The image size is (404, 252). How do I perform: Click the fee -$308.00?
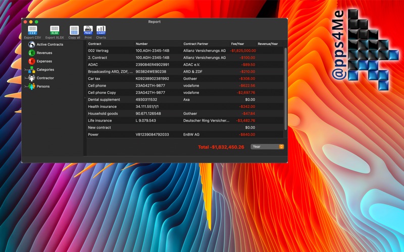coord(247,79)
